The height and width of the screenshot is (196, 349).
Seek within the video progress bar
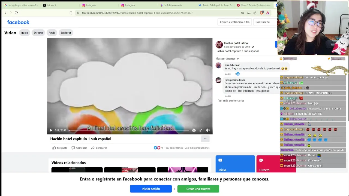pos(129,130)
